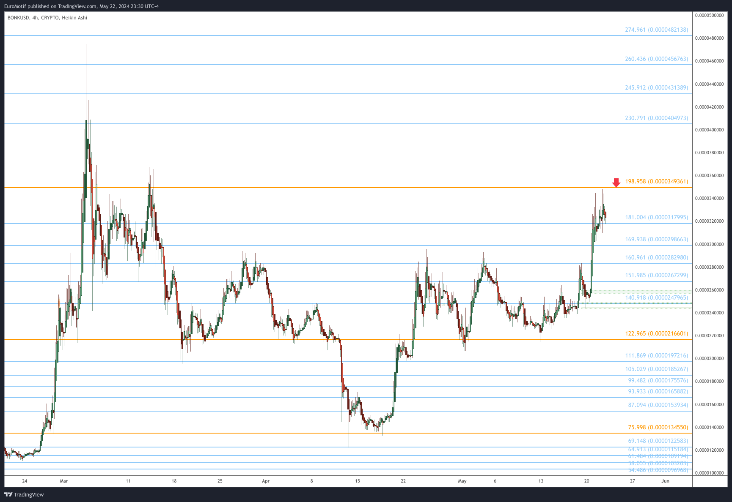Click the 27 date on time axis

(633, 481)
